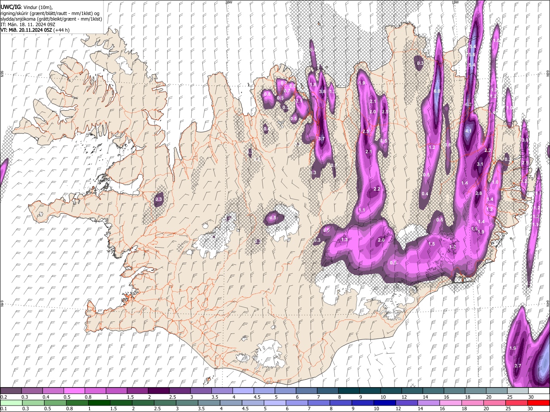Choose the pale grey 25 swatch in the upper legend row

[518, 391]
